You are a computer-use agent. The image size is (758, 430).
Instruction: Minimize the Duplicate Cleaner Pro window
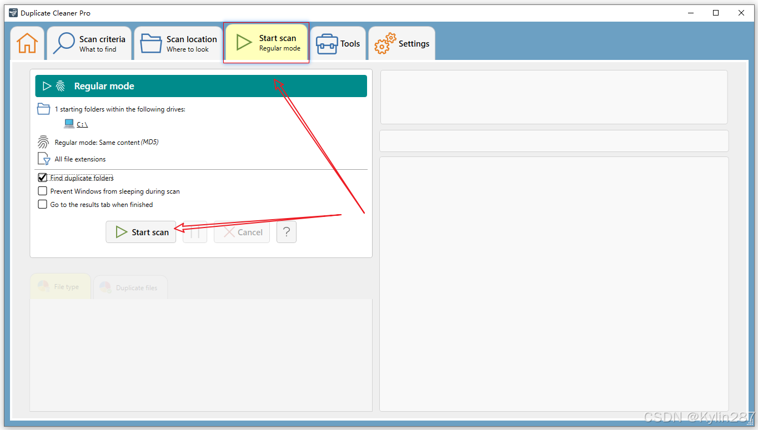(x=691, y=13)
